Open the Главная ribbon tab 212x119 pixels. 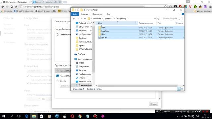coord(85,14)
